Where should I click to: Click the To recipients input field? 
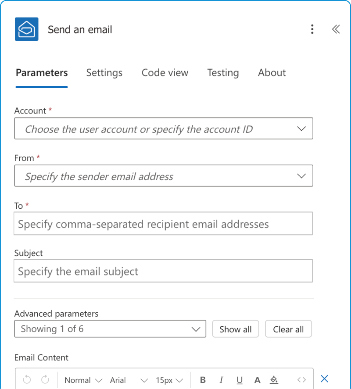coord(163,224)
